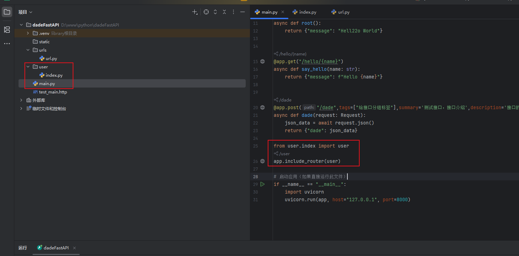Expand the 外部库 node

(21, 100)
